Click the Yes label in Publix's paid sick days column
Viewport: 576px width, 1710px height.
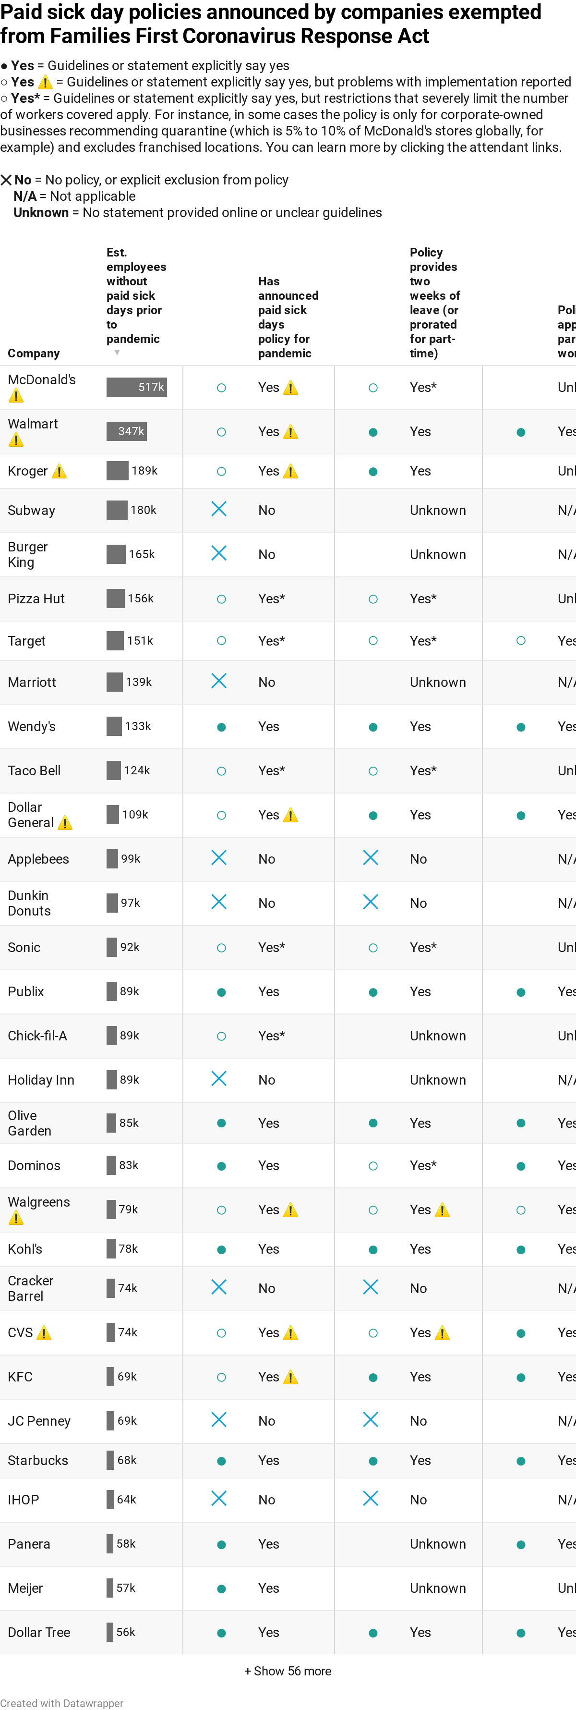click(269, 992)
